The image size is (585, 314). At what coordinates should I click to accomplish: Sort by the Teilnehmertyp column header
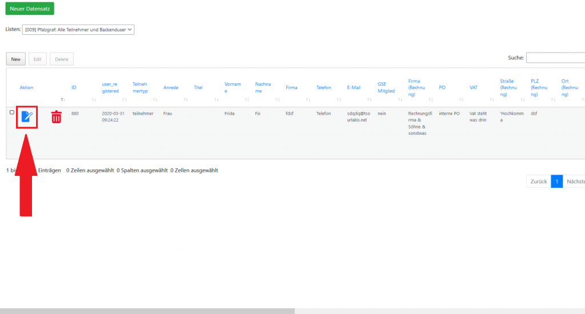(140, 87)
